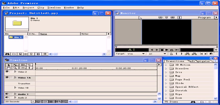Select the Rolling Edit tool in Timeline
The image size is (220, 105).
point(23,65)
